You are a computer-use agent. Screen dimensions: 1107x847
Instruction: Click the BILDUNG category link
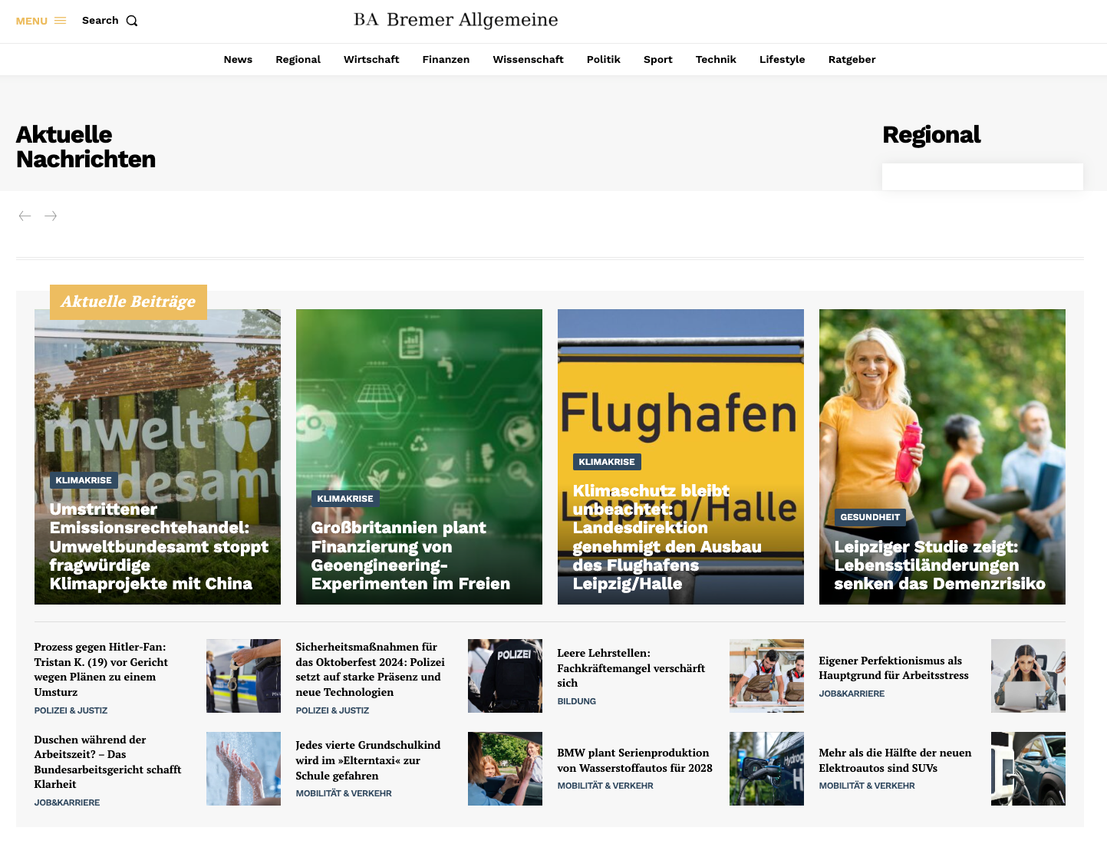[576, 701]
